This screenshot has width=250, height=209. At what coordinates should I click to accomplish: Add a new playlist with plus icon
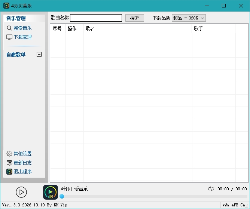39,55
